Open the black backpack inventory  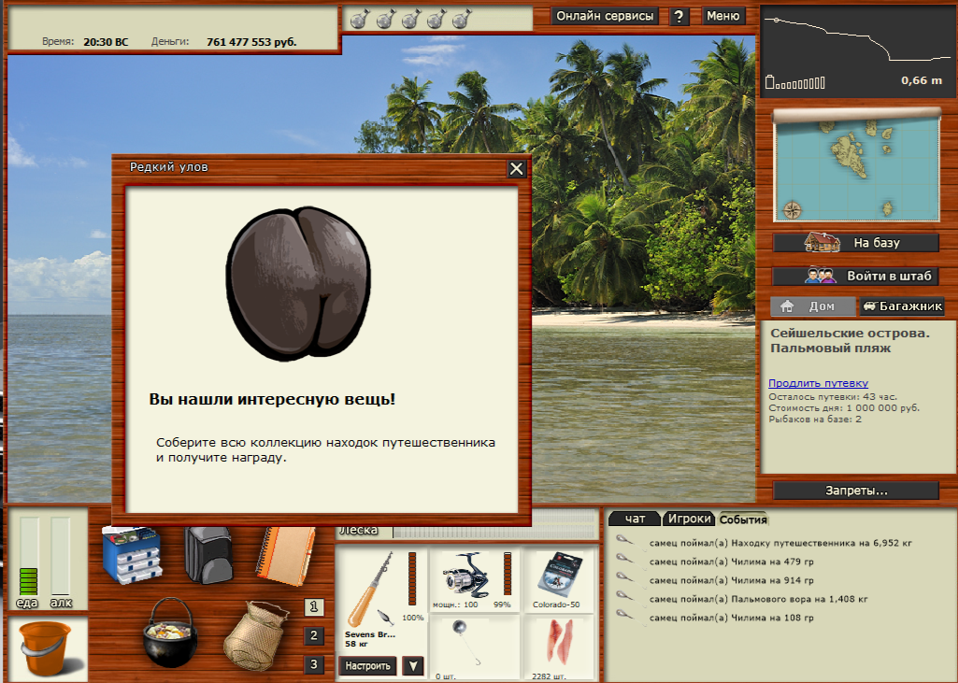(x=207, y=554)
